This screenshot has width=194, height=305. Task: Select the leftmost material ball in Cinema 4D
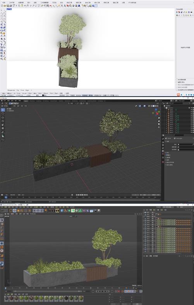point(7,298)
